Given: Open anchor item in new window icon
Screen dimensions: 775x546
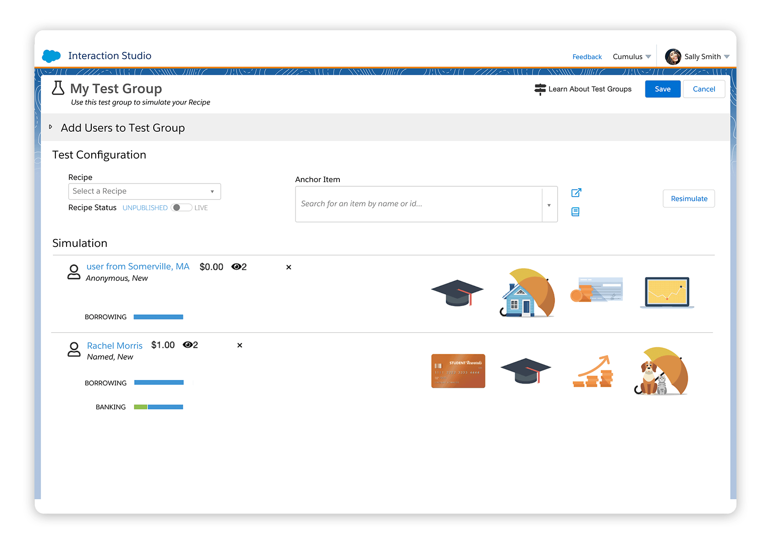Looking at the screenshot, I should pyautogui.click(x=576, y=193).
